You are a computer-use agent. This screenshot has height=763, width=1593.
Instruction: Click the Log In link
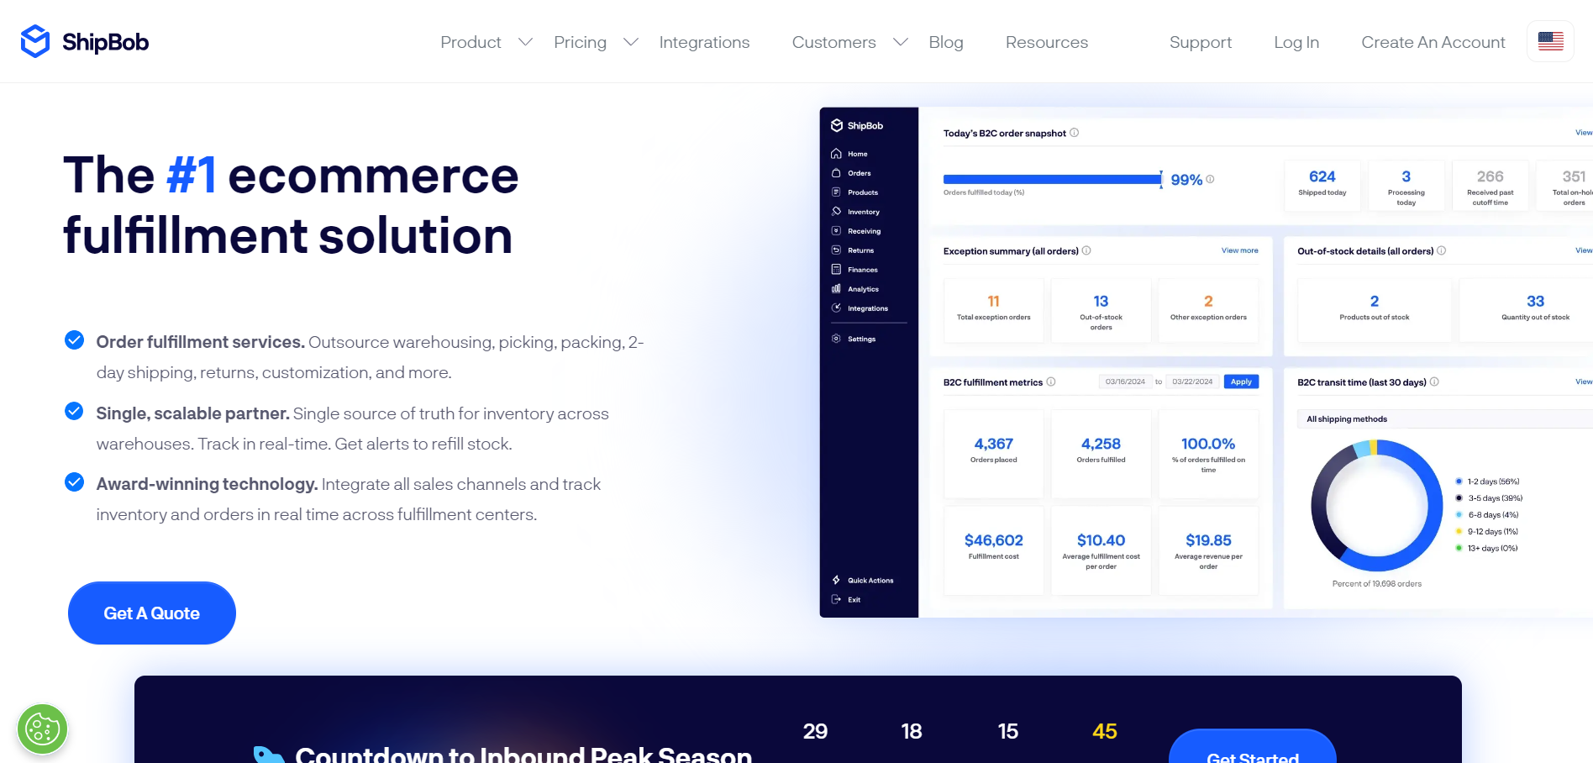pos(1296,42)
